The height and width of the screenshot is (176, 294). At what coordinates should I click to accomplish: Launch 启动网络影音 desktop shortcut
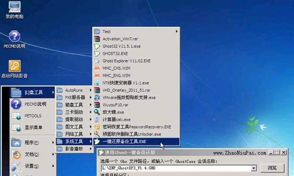(x=15, y=69)
